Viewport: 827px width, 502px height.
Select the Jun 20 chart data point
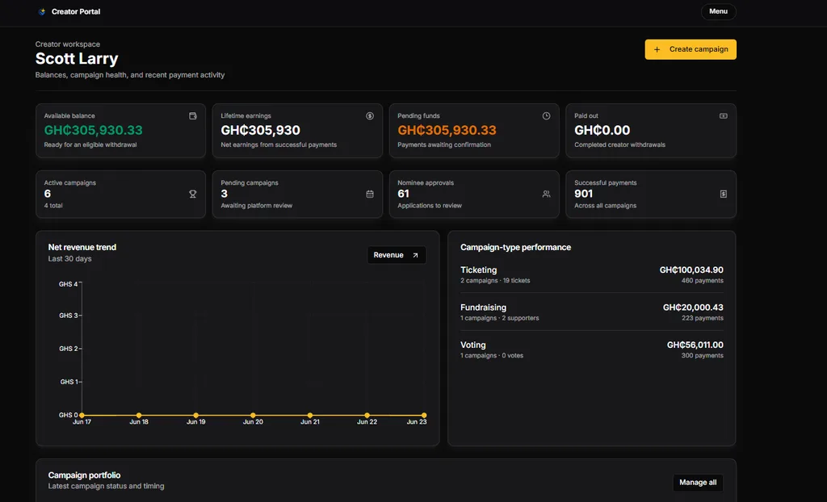pyautogui.click(x=253, y=416)
